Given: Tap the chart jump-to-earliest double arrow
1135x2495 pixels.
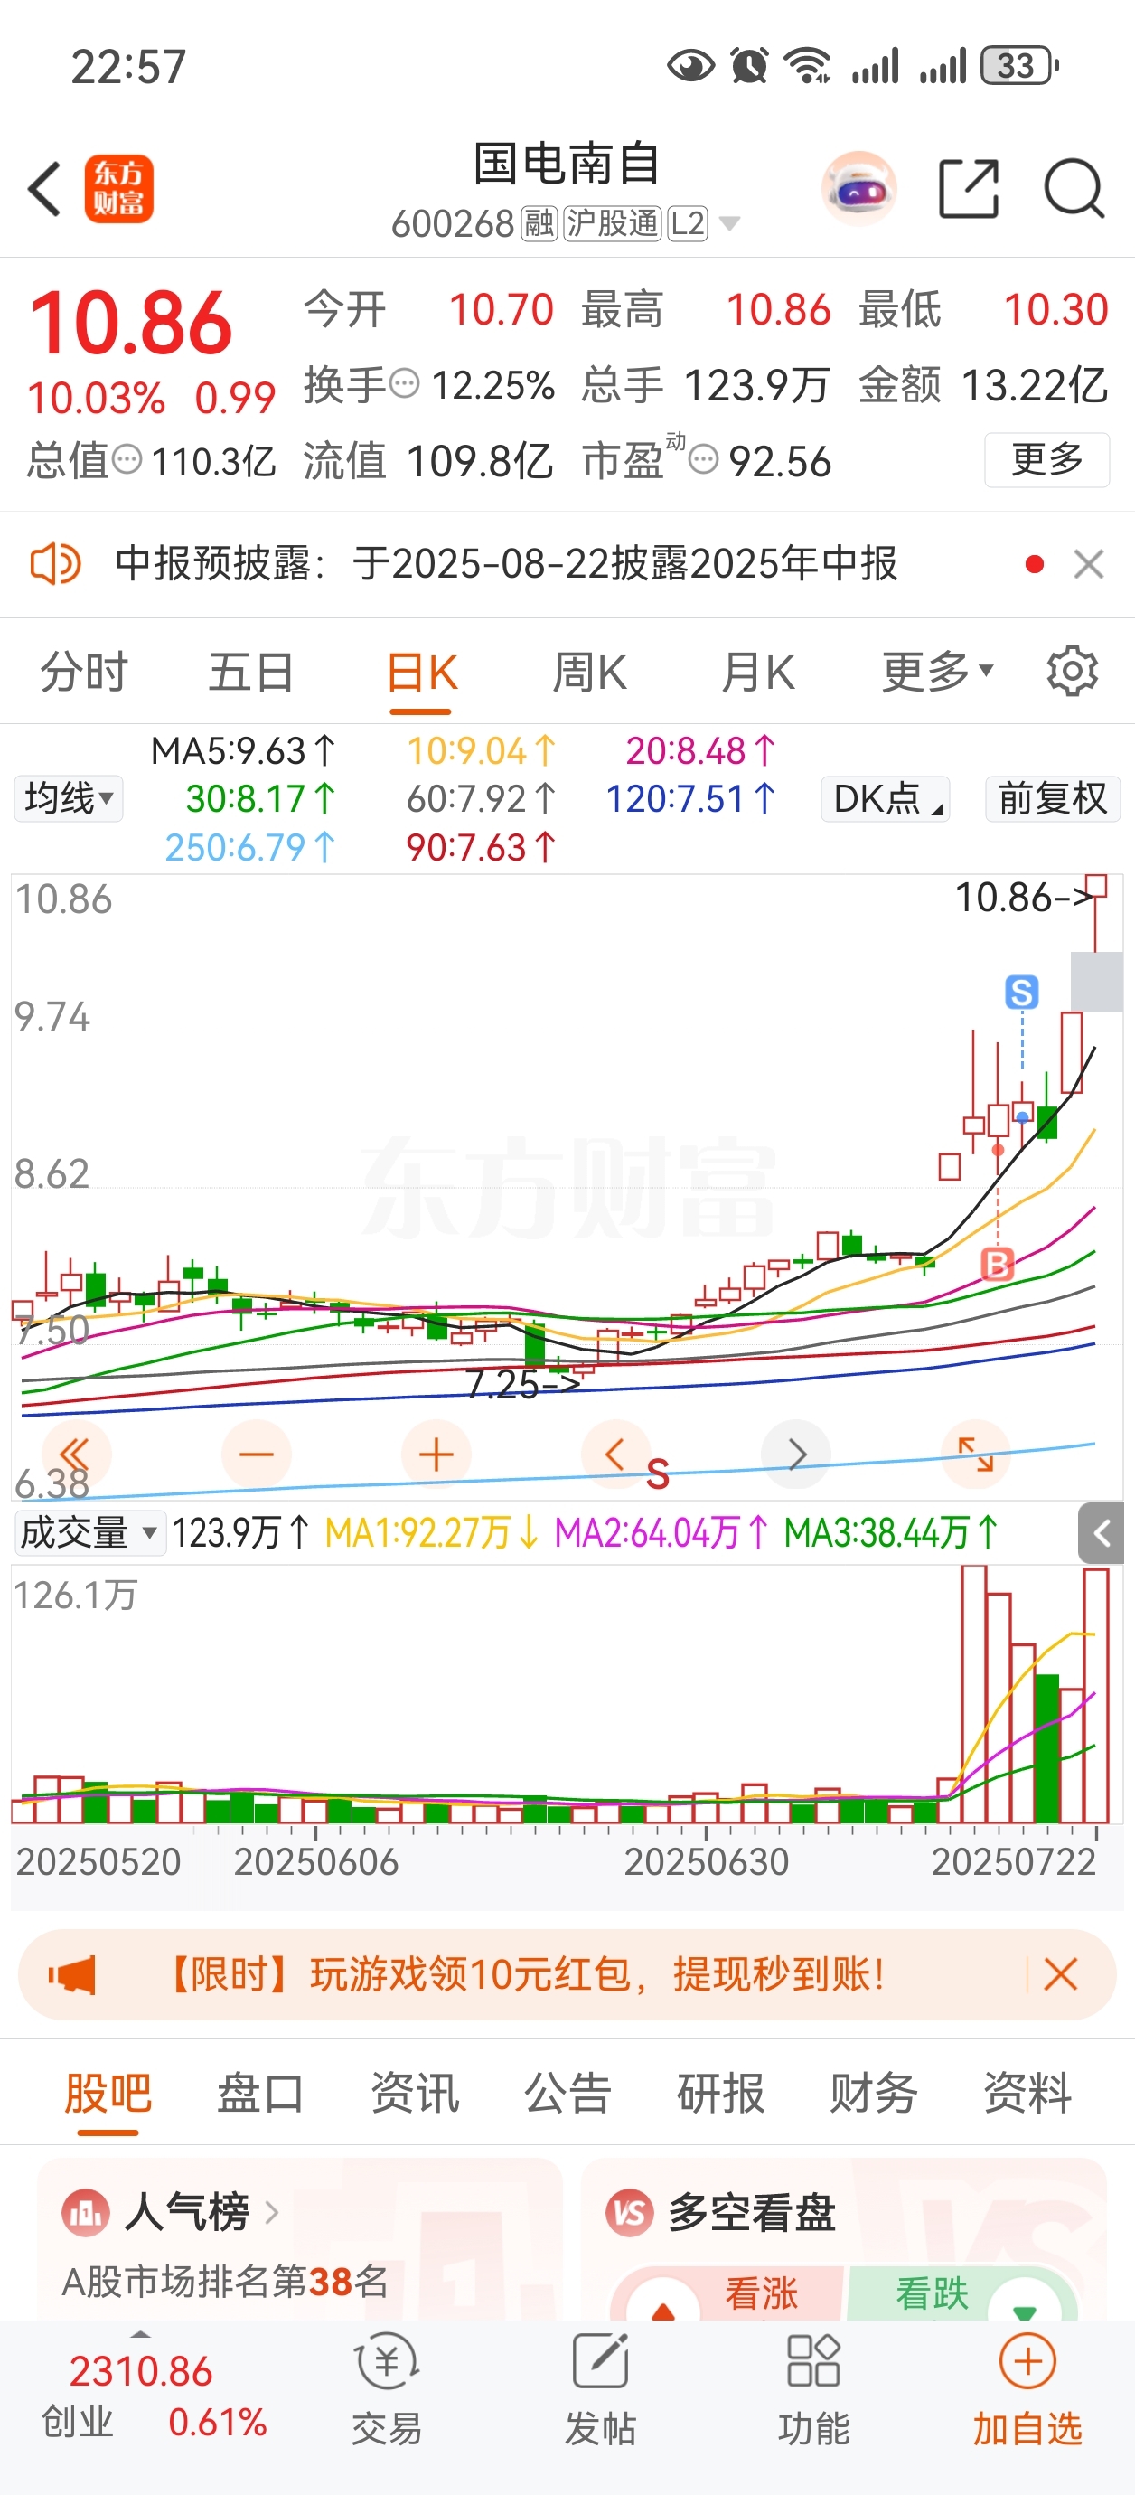Looking at the screenshot, I should (76, 1454).
